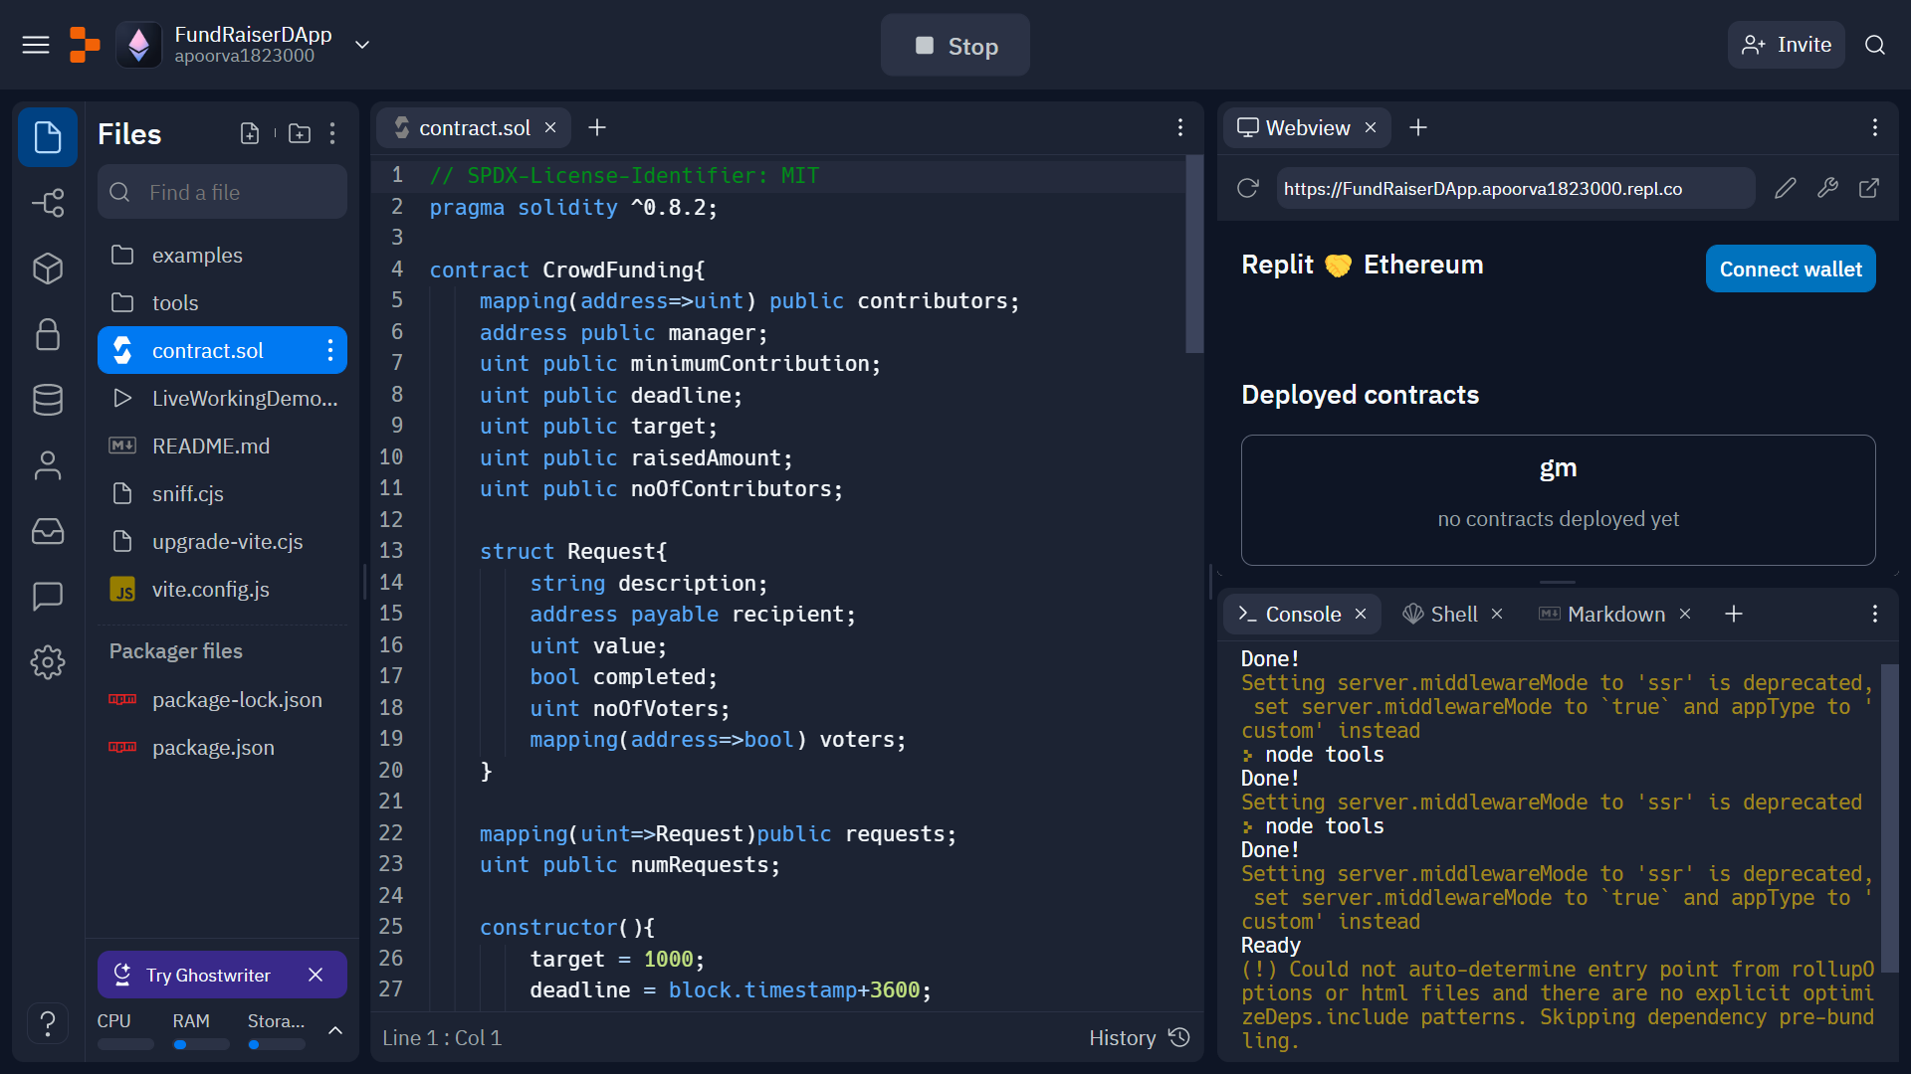Click the new folder icon in Files

click(x=299, y=133)
